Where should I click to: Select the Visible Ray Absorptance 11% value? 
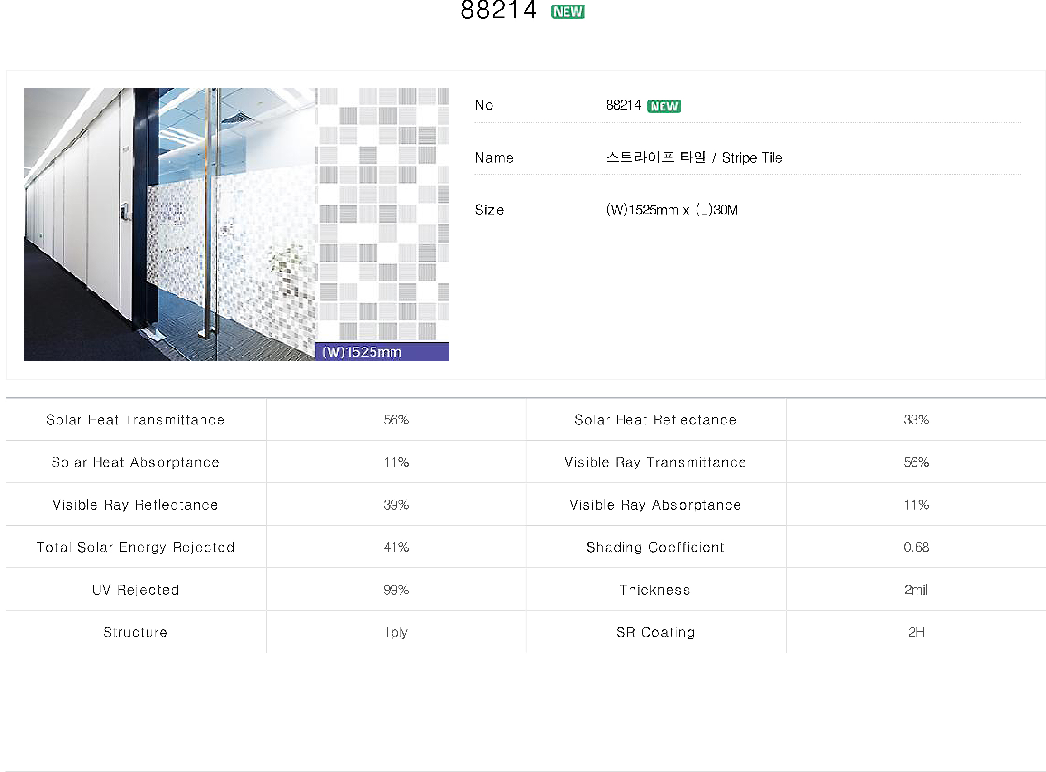[x=916, y=505]
